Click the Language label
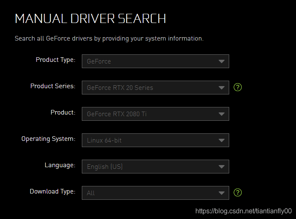Screen dimensions: 296x219 [60, 166]
